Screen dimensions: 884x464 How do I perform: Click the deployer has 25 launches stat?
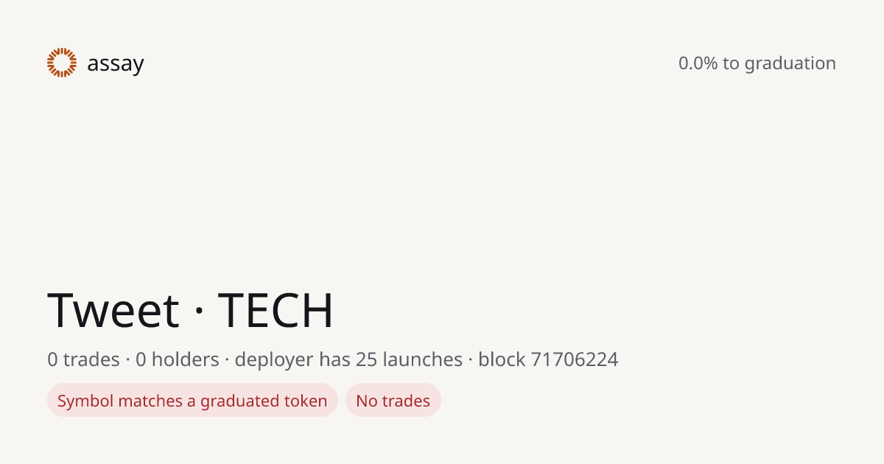[x=348, y=359]
